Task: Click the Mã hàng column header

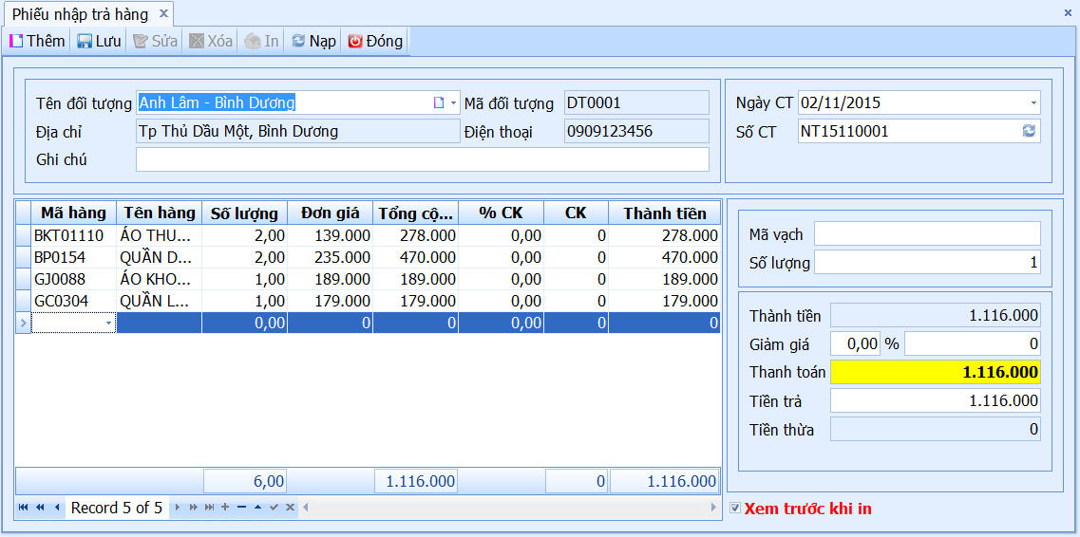Action: (73, 213)
